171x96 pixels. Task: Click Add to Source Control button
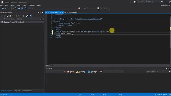[x=163, y=94]
